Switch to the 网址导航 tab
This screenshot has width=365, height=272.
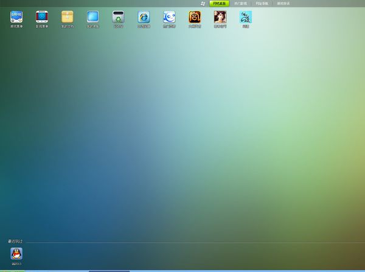pos(262,4)
